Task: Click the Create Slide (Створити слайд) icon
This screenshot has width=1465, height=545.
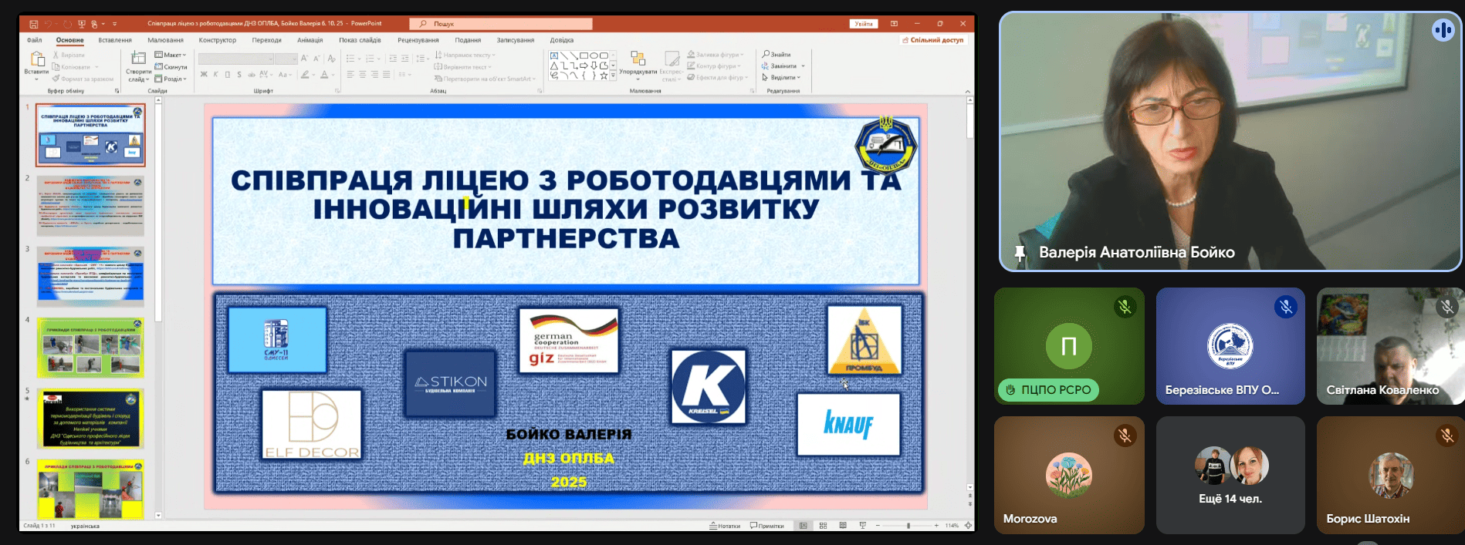Action: click(139, 60)
